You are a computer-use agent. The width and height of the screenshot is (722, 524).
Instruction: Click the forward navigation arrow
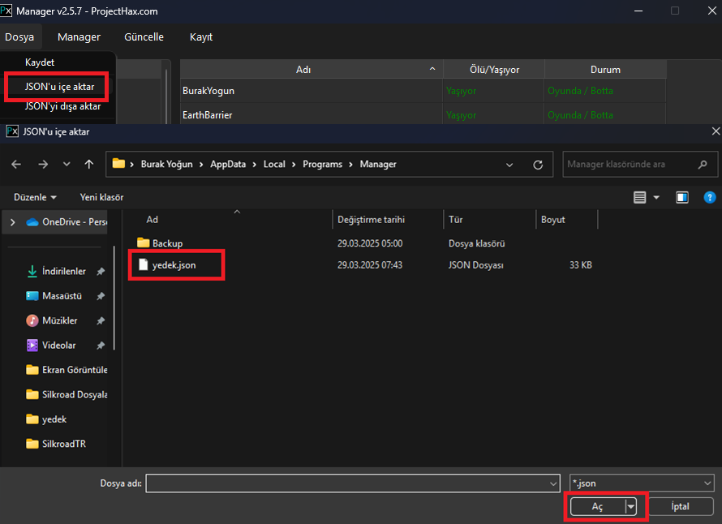[x=42, y=164]
